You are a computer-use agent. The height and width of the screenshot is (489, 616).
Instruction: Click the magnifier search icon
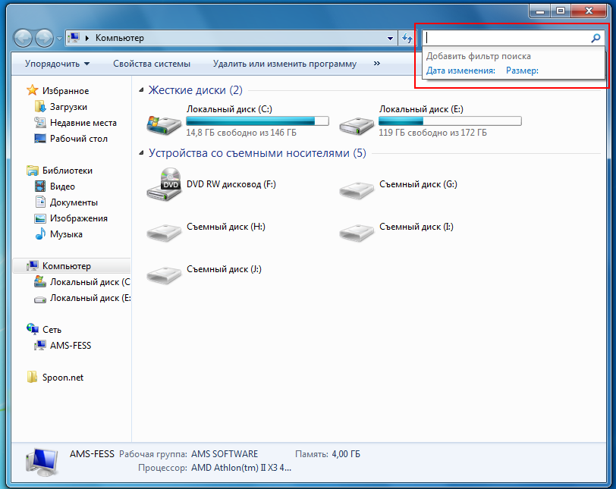596,38
